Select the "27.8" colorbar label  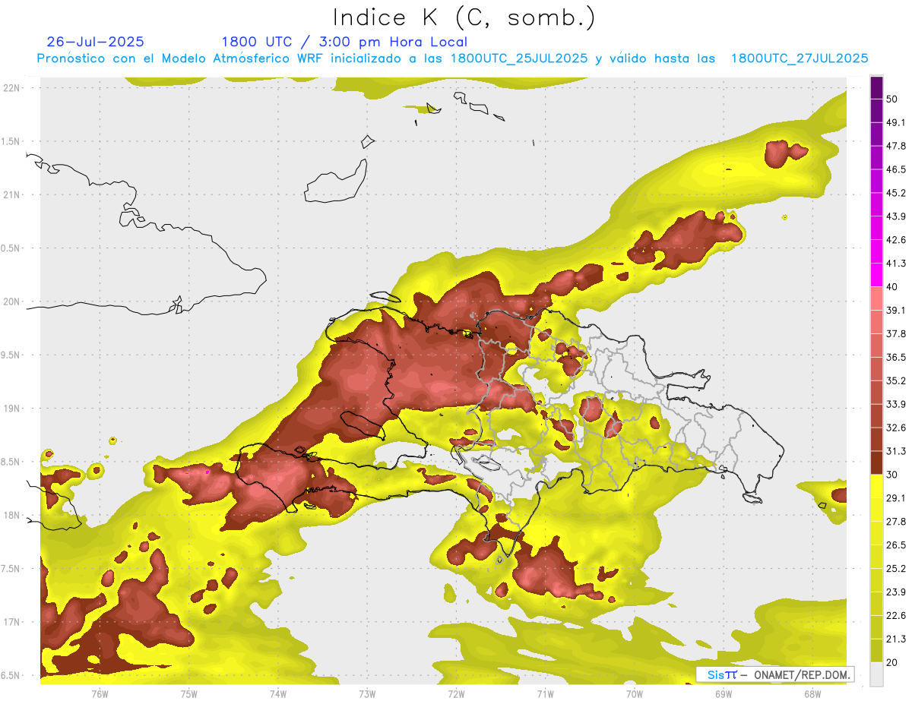tap(896, 522)
